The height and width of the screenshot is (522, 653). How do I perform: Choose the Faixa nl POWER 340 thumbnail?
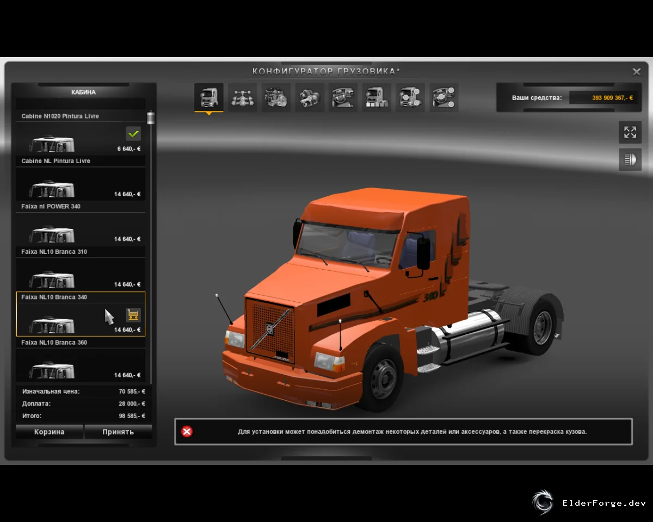(x=52, y=234)
